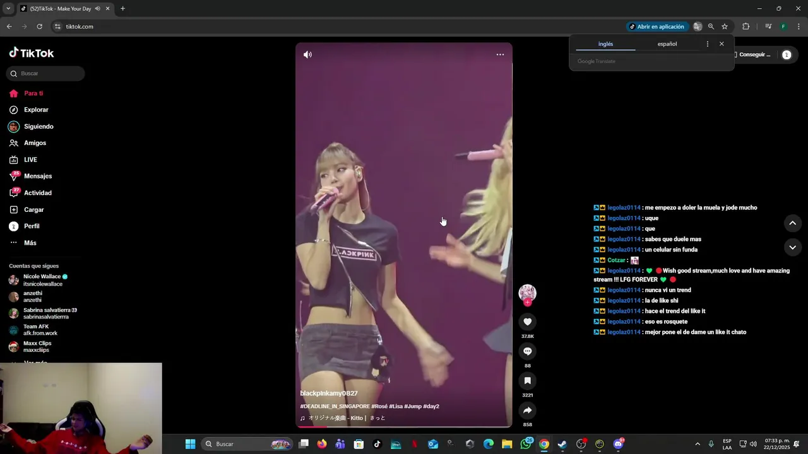Image resolution: width=808 pixels, height=454 pixels.
Task: Close the TikTok browser tab
Action: [x=107, y=9]
